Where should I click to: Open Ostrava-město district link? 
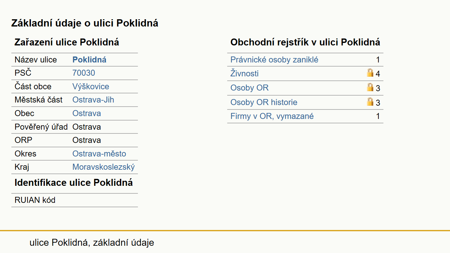pyautogui.click(x=99, y=154)
